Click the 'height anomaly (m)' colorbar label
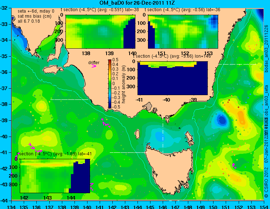 coord(123,84)
